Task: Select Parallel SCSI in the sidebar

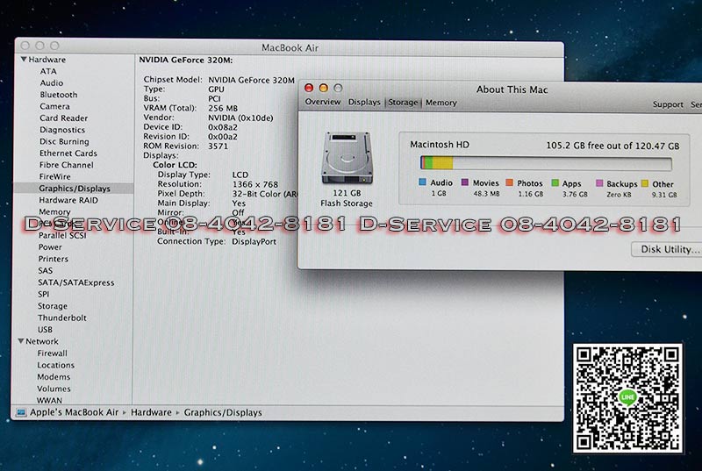Action: (x=62, y=235)
